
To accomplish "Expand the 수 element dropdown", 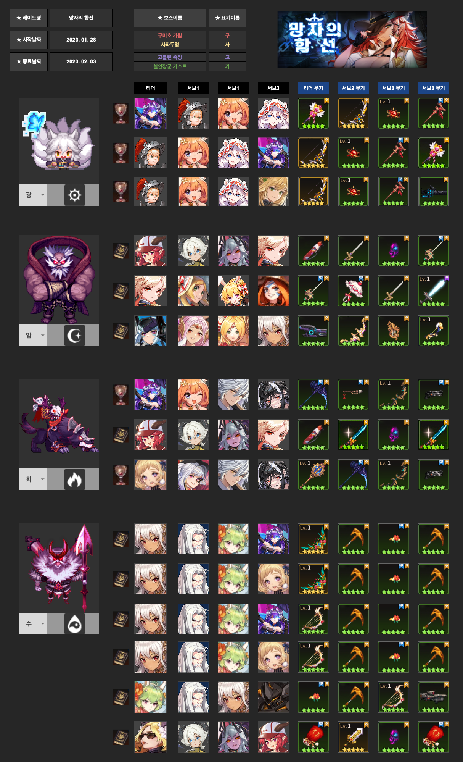I will (x=33, y=624).
